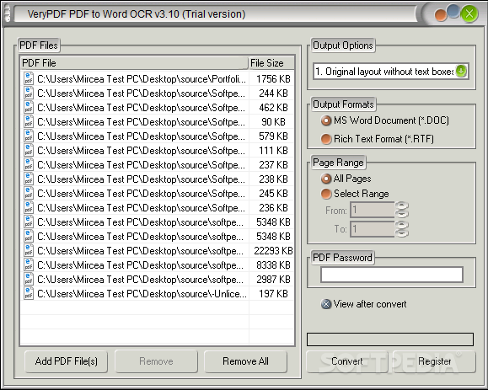Click the PDF icon of the 462 KB file

coord(29,107)
